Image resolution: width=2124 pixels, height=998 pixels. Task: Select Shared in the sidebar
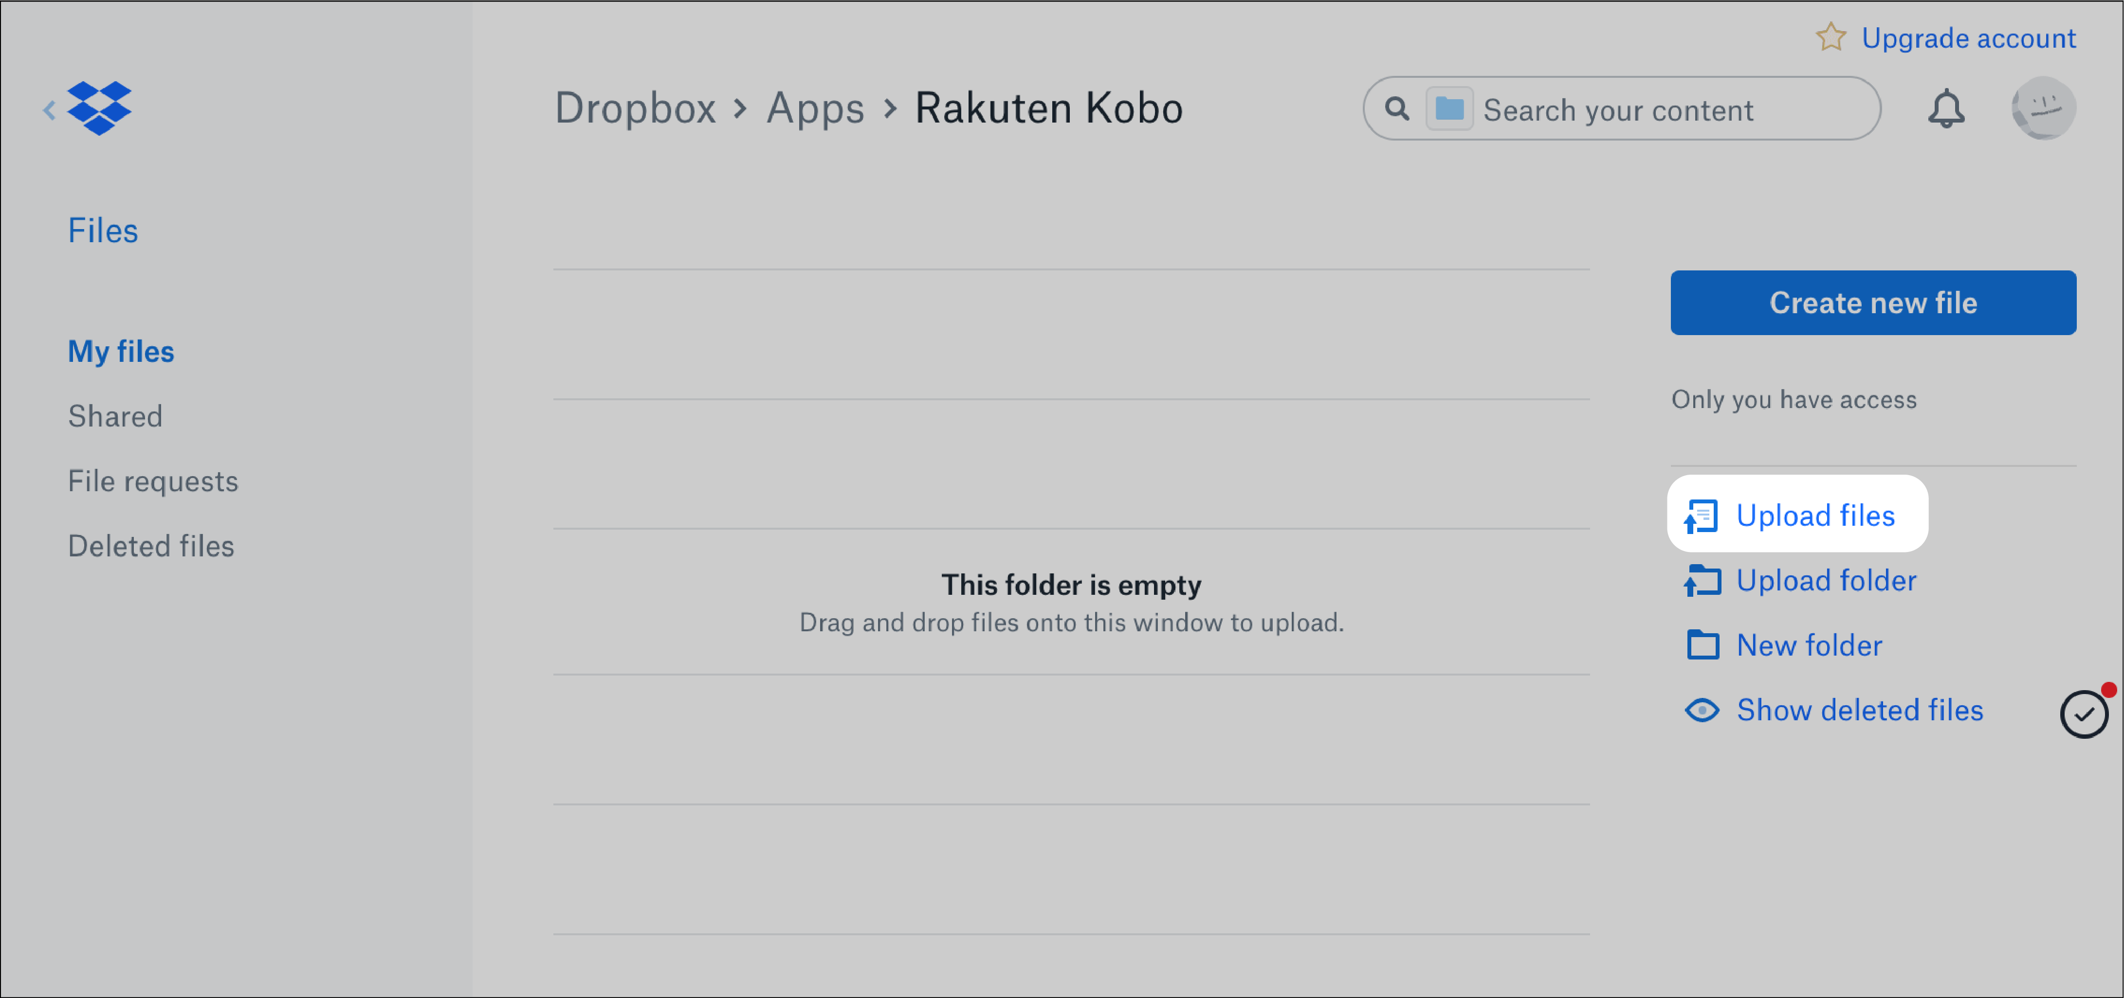coord(115,416)
